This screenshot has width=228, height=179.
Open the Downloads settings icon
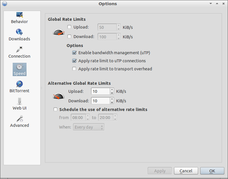coord(19,32)
